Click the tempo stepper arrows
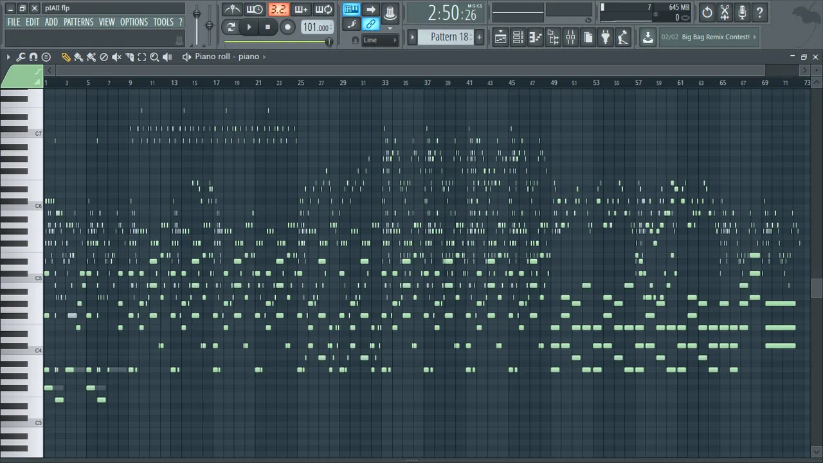Screen dimensions: 823x463 [x=330, y=27]
